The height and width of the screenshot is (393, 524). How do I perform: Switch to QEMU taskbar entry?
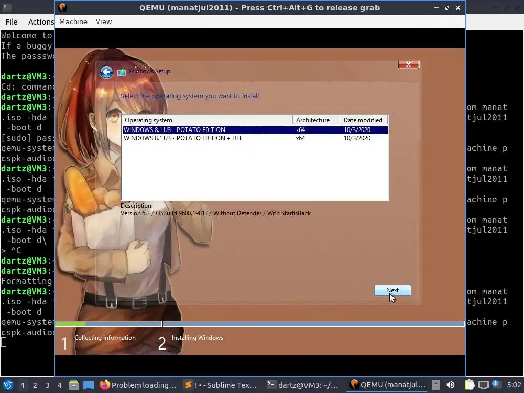click(387, 385)
